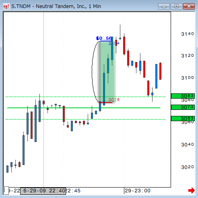Viewport: 198px width, 198px height.
Task: Click the 29-23:00 time axis label
Action: pyautogui.click(x=138, y=191)
